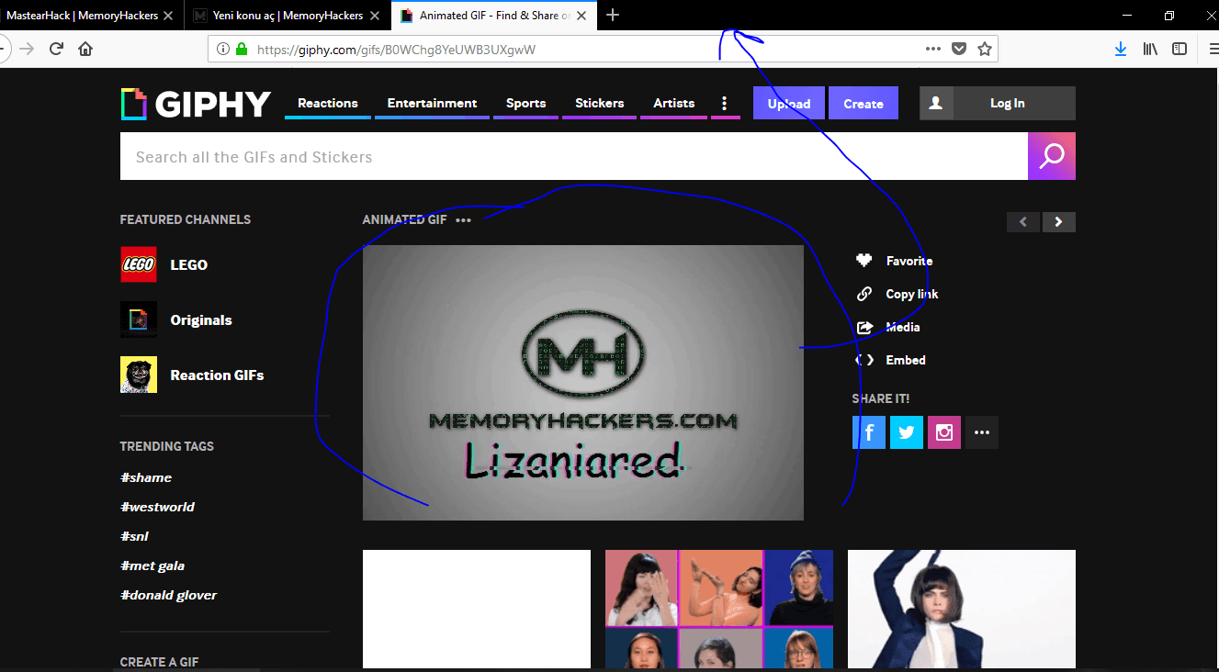Open the #westworld trending tag
The height and width of the screenshot is (672, 1219).
click(157, 507)
